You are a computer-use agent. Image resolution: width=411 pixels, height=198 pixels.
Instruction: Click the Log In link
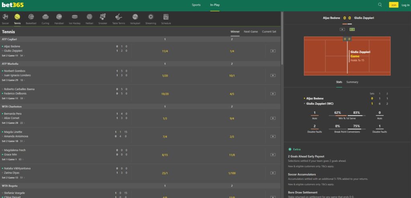tap(405, 5)
